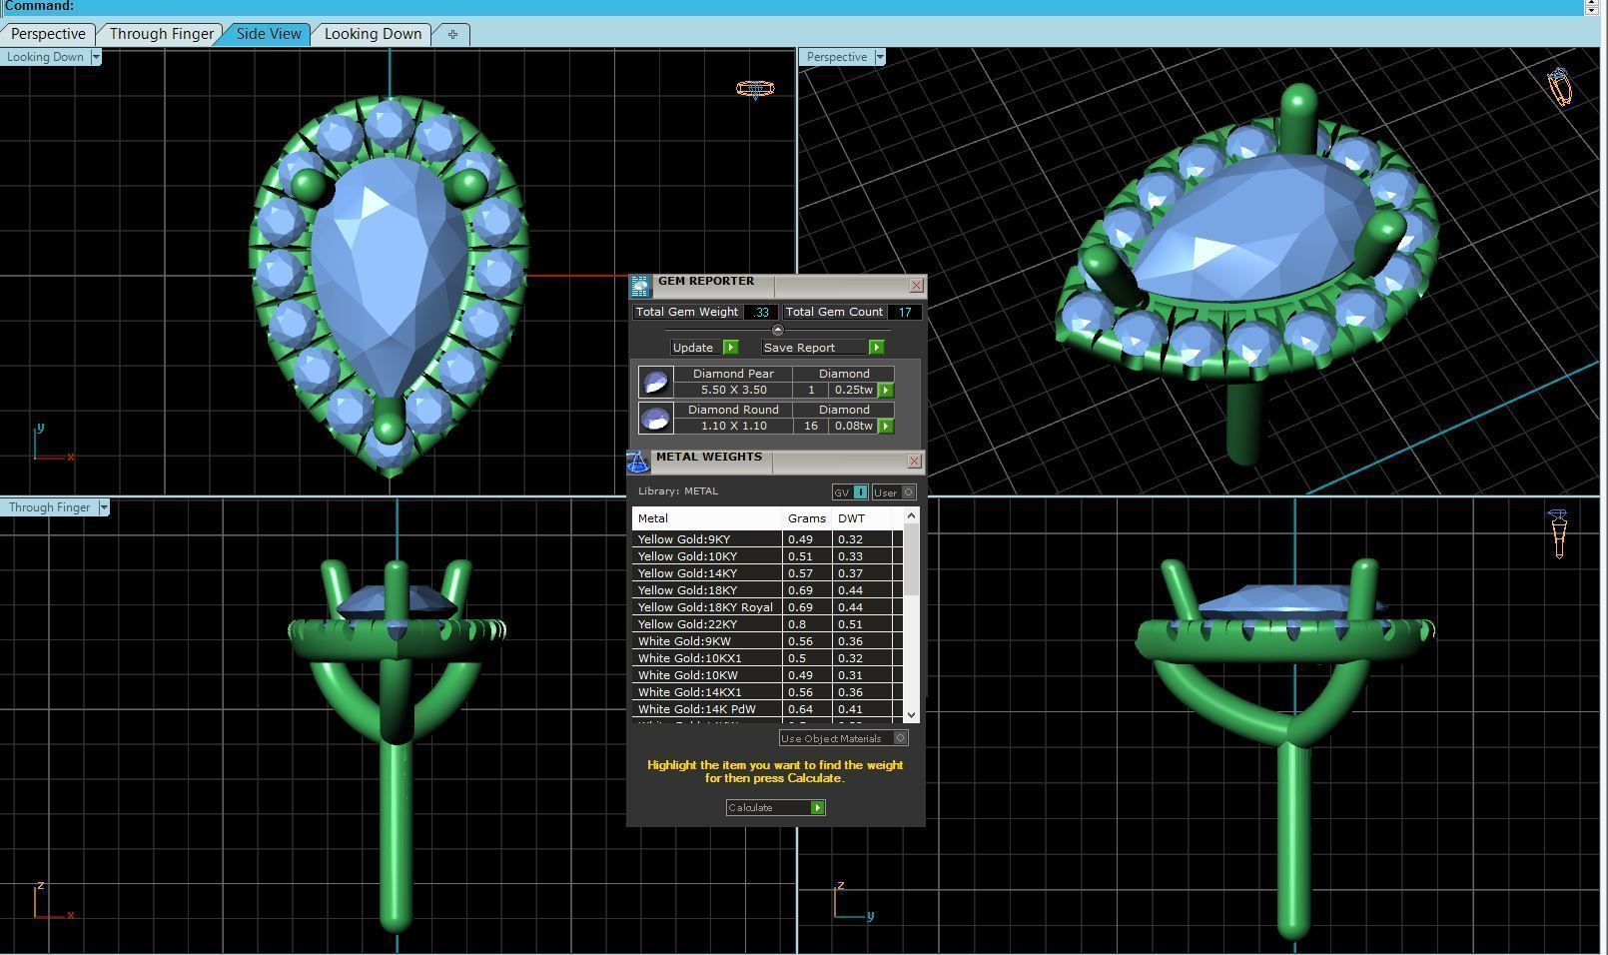Click the Diamond Round name cell
This screenshot has height=955, width=1608.
point(733,410)
